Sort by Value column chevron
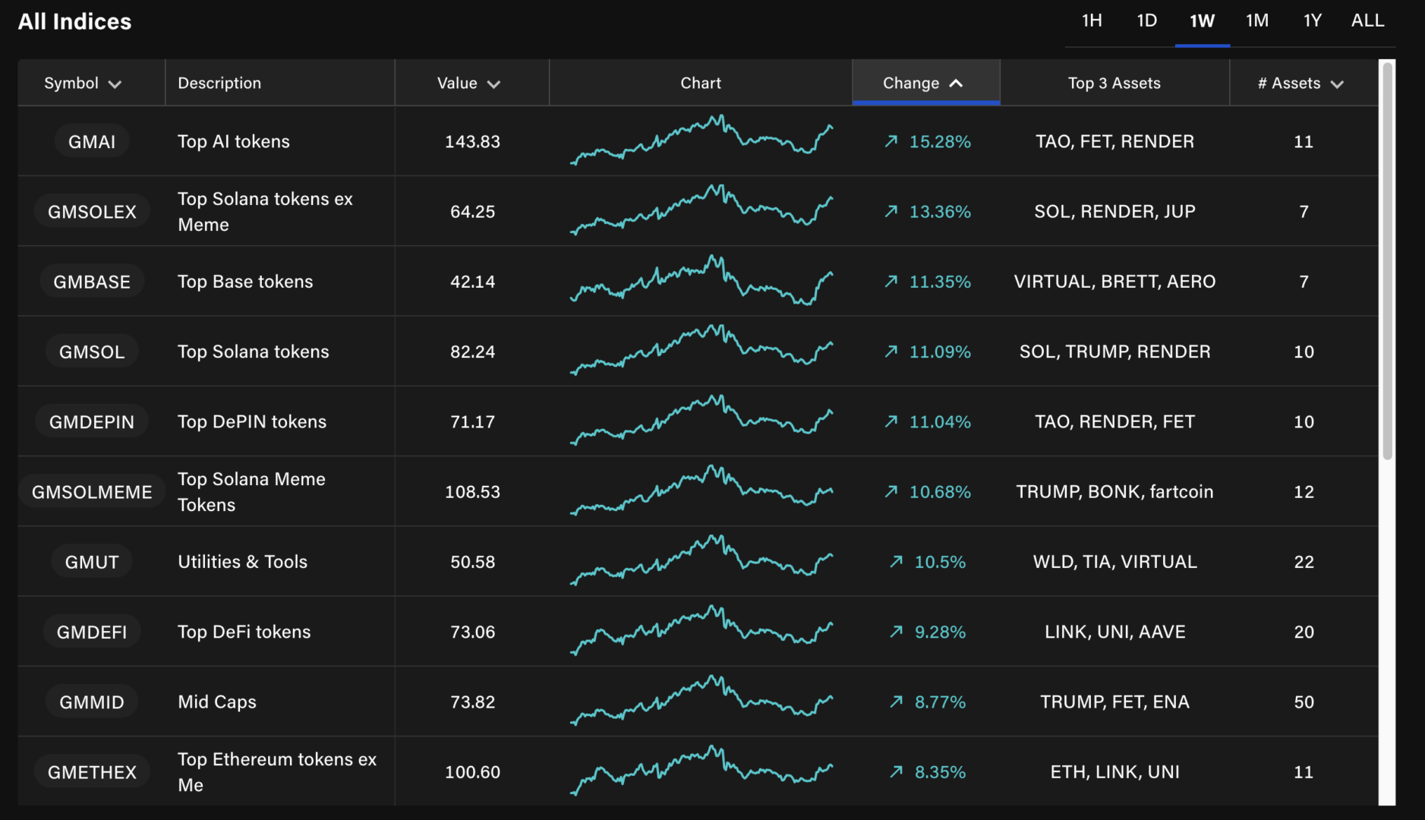1425x820 pixels. coord(493,84)
